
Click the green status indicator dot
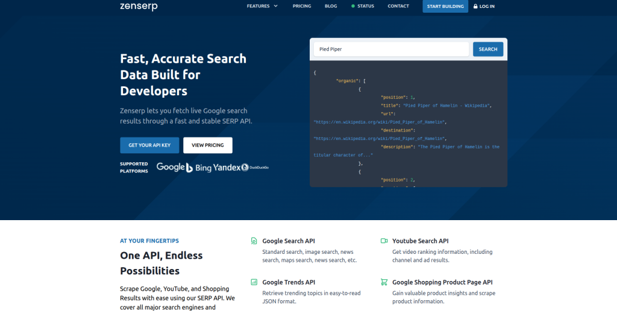click(x=353, y=6)
